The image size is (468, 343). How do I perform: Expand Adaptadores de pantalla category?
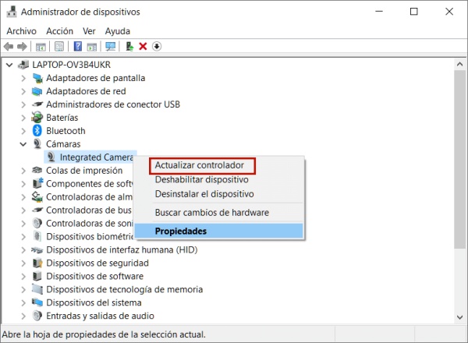(23, 78)
